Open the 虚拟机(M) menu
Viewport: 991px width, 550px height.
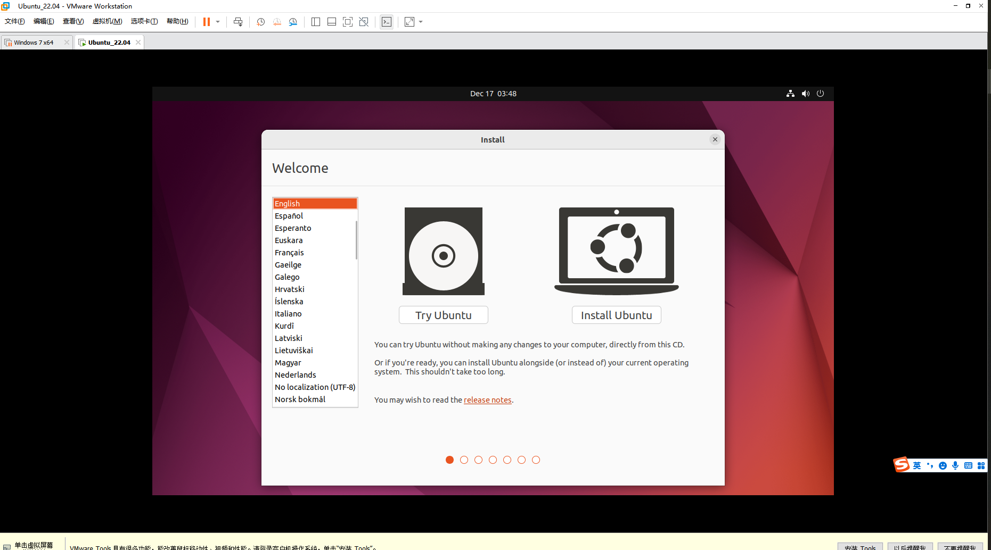click(x=108, y=21)
